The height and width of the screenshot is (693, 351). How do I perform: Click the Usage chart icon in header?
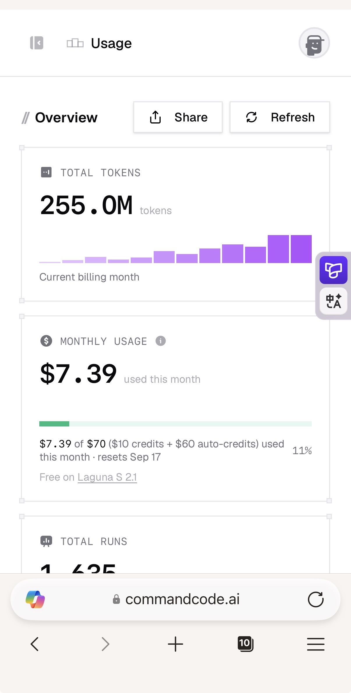click(75, 43)
